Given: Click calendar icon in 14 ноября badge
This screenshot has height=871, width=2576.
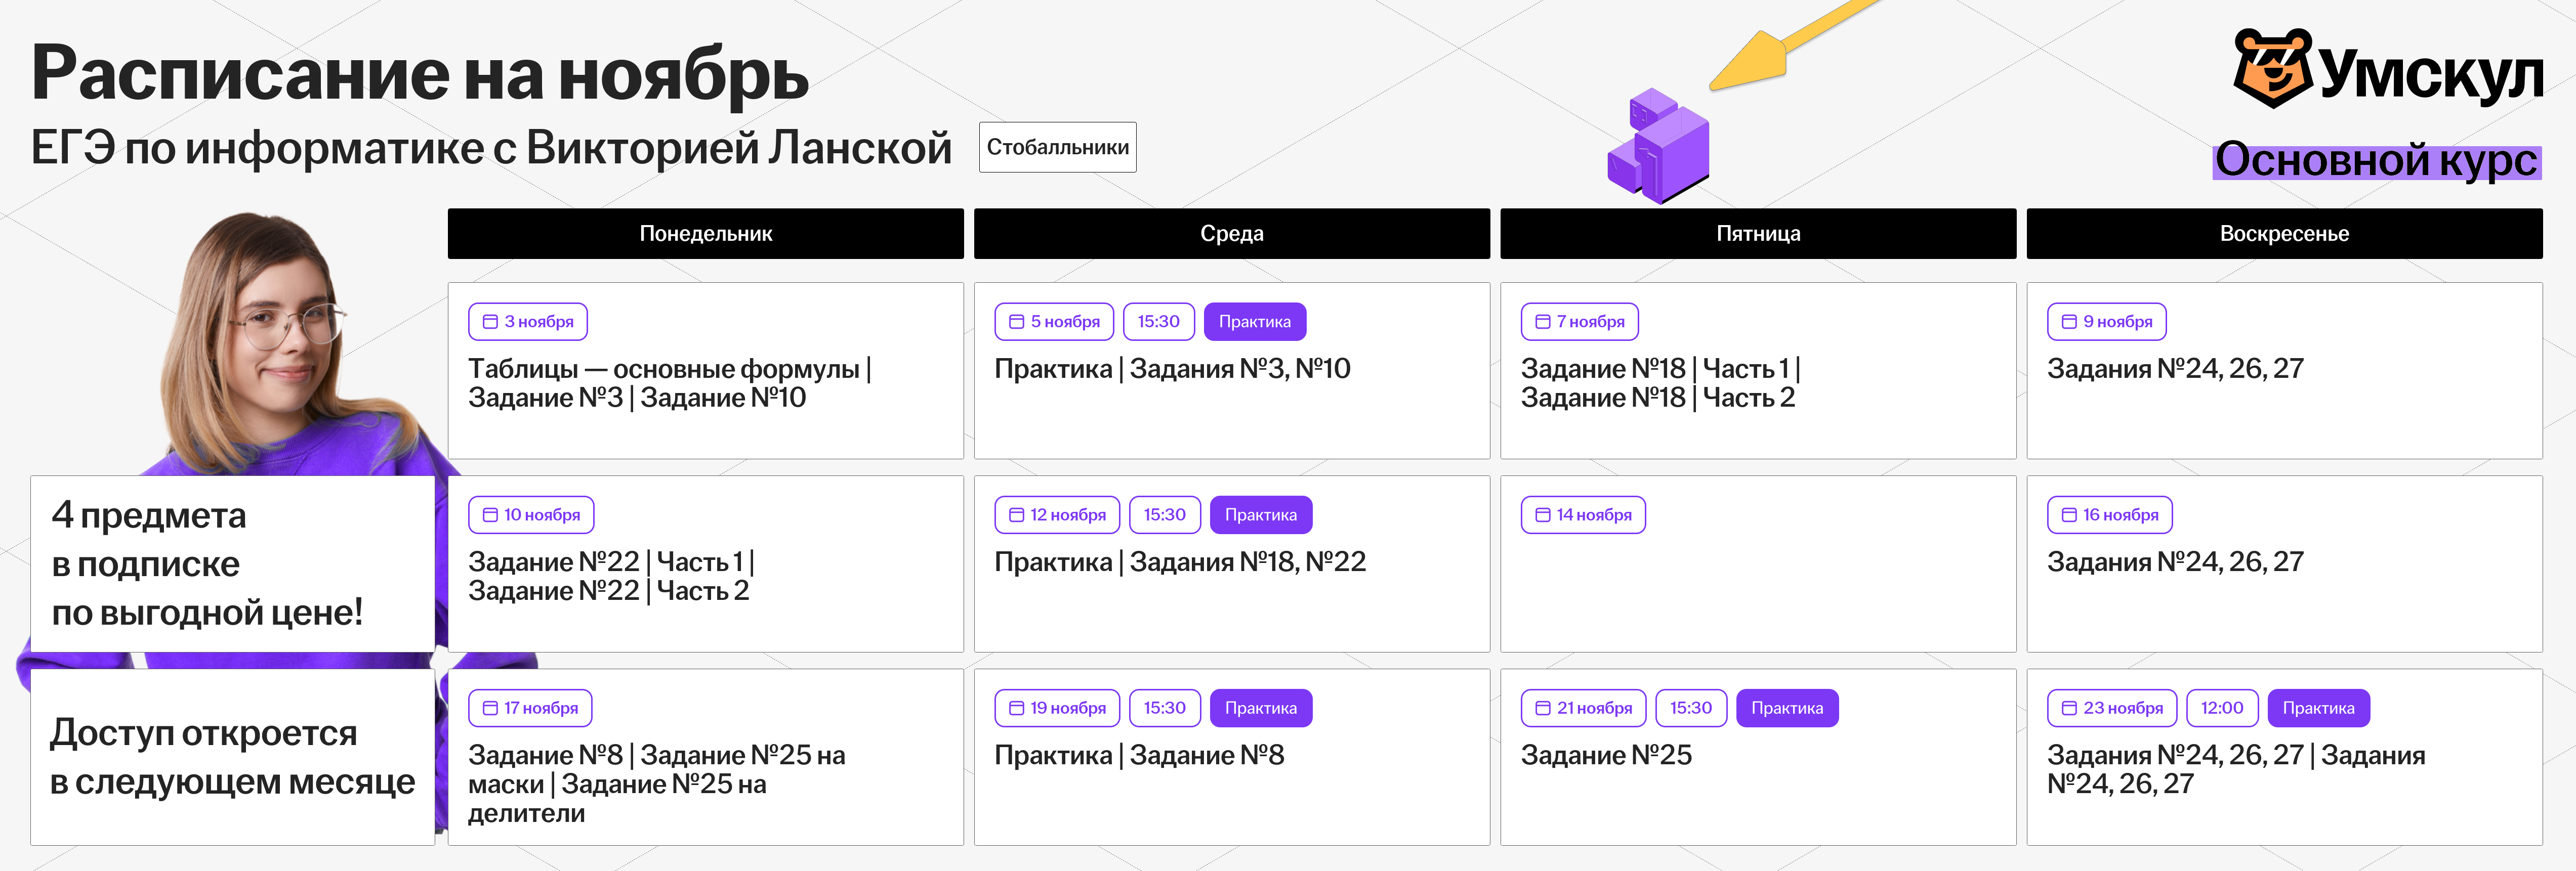Looking at the screenshot, I should (x=1542, y=515).
